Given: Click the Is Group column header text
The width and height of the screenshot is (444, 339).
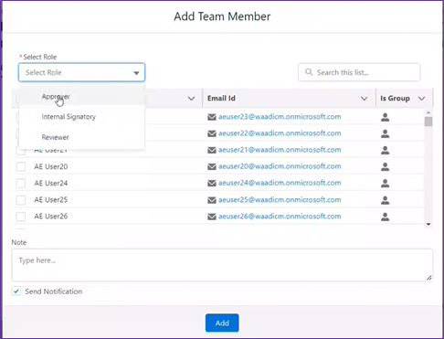Looking at the screenshot, I should 395,98.
